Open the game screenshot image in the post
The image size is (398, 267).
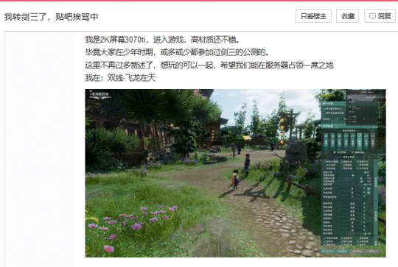pyautogui.click(x=235, y=173)
